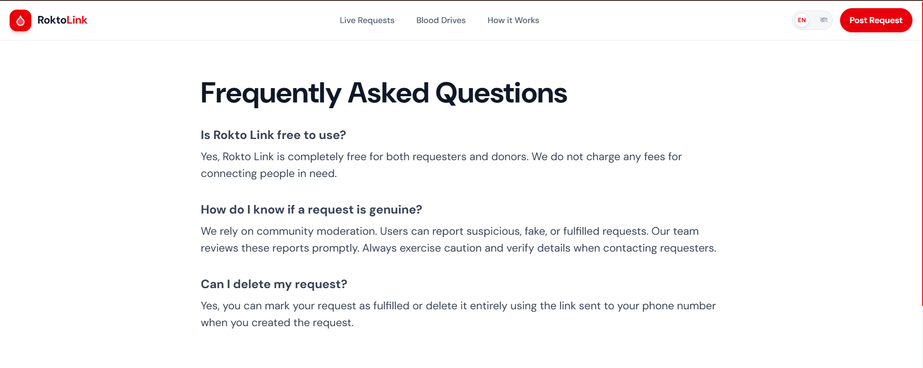Click the text about marking request as fulfilled
923x368 pixels.
click(x=458, y=314)
